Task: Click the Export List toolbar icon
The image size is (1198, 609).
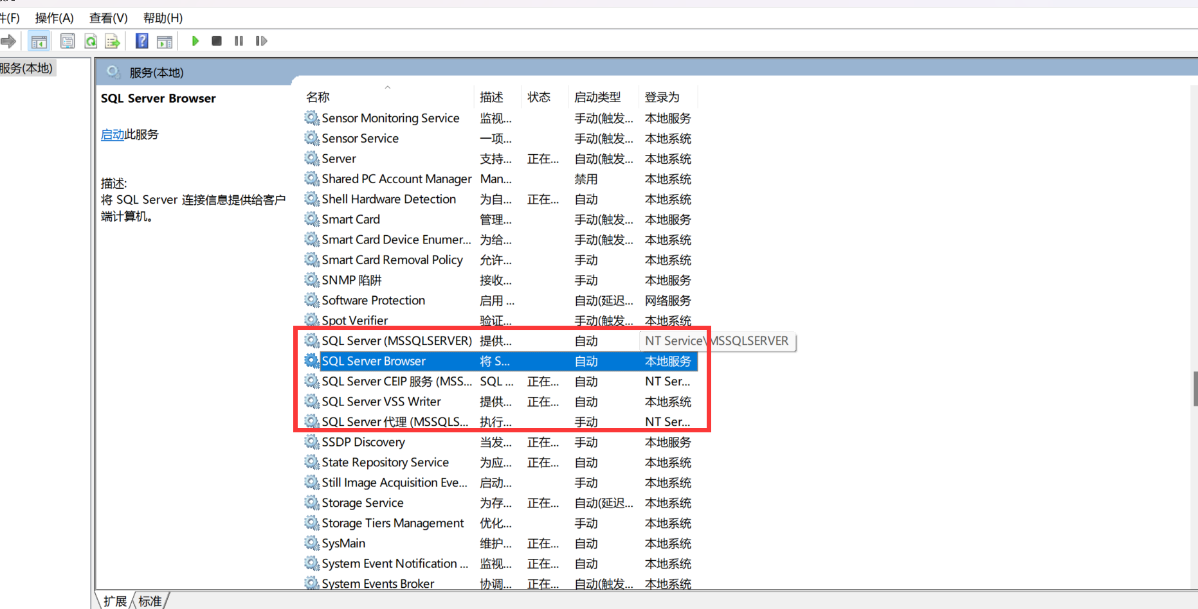Action: click(113, 41)
